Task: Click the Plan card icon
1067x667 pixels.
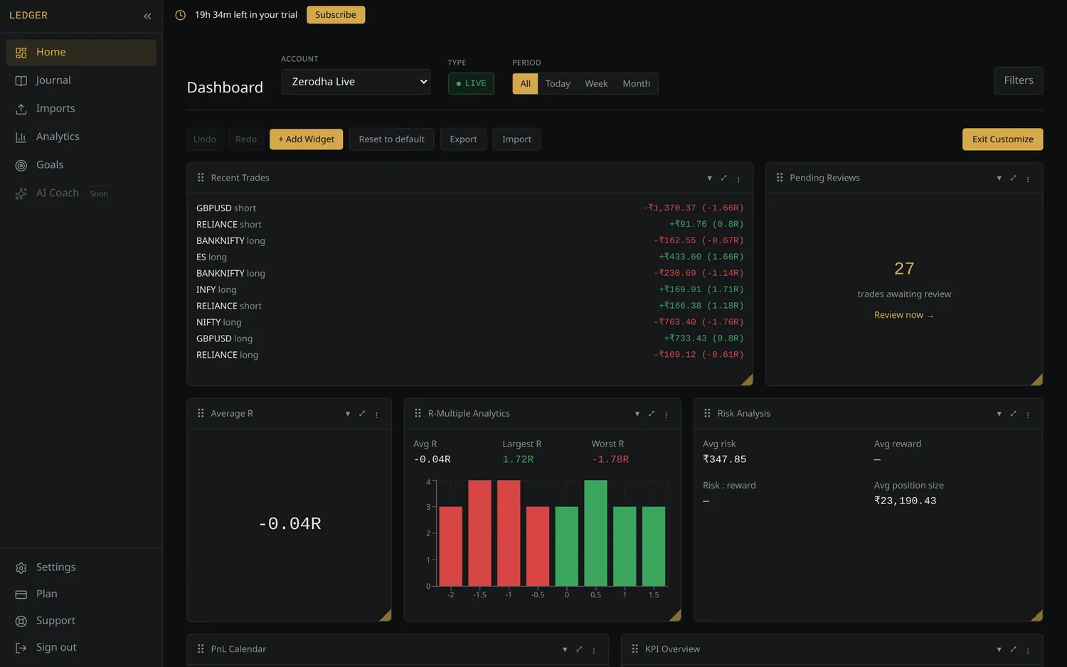Action: (x=21, y=594)
